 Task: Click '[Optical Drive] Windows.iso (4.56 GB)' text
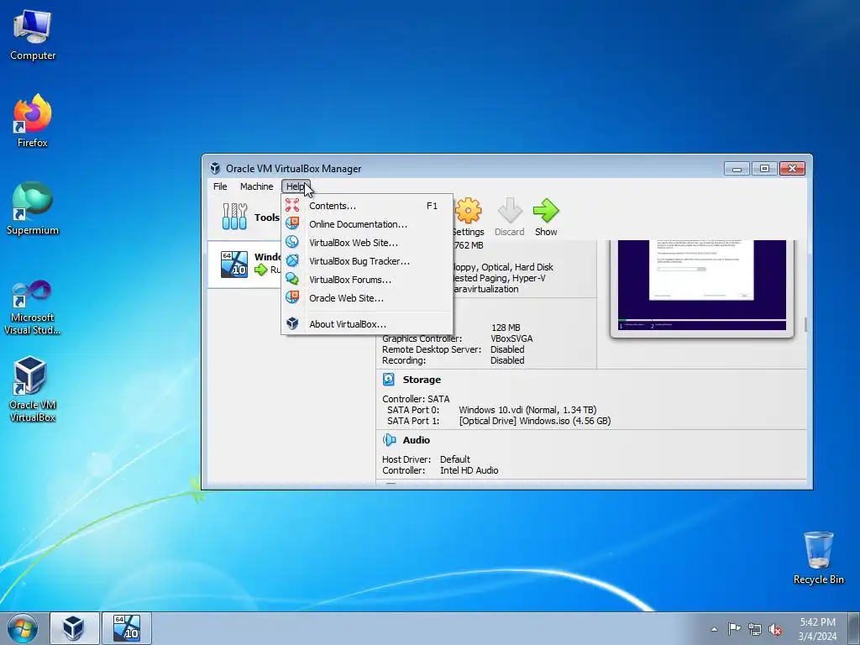click(x=535, y=421)
